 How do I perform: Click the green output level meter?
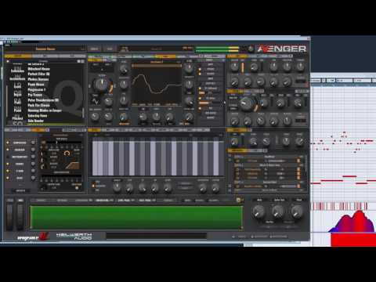click(217, 49)
